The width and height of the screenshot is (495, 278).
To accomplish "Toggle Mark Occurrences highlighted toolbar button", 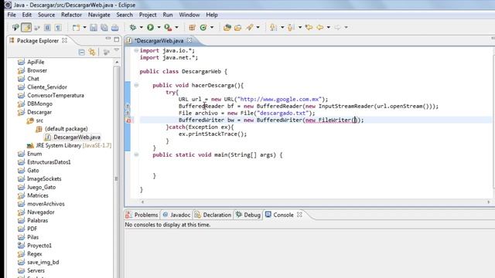I will [26, 28].
